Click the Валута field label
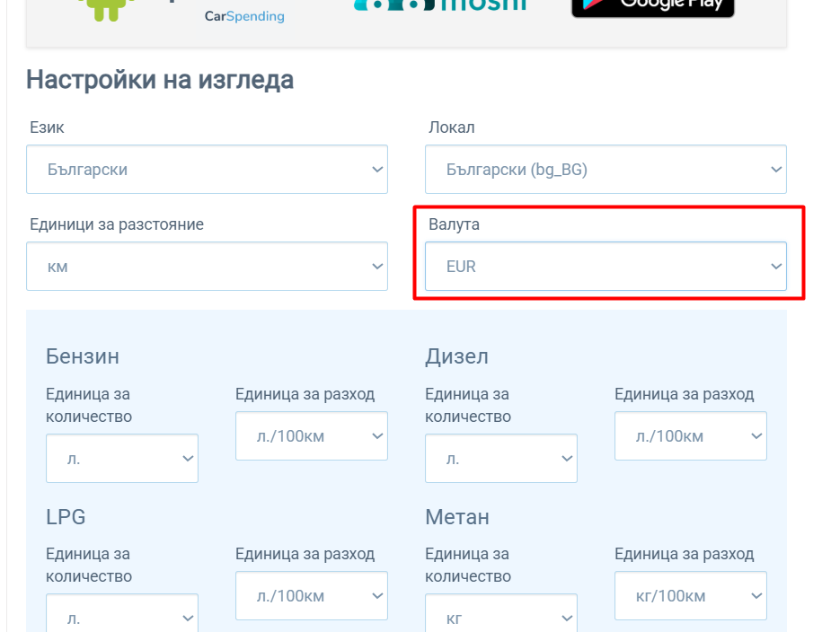The height and width of the screenshot is (632, 822). click(x=454, y=224)
